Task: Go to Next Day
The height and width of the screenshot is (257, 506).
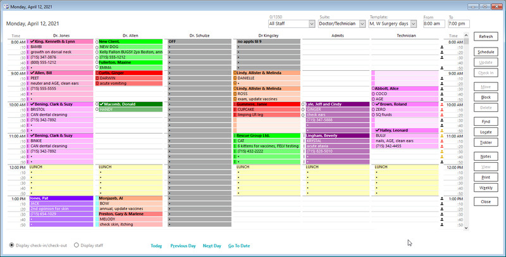Action: [x=212, y=246]
